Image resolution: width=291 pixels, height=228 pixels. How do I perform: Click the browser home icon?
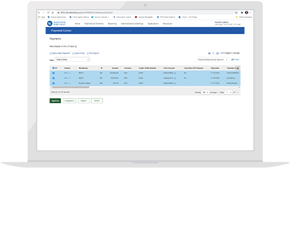point(53,13)
